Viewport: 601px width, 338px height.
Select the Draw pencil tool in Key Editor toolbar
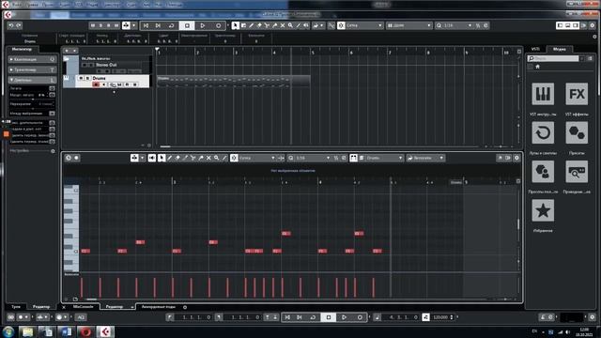170,158
